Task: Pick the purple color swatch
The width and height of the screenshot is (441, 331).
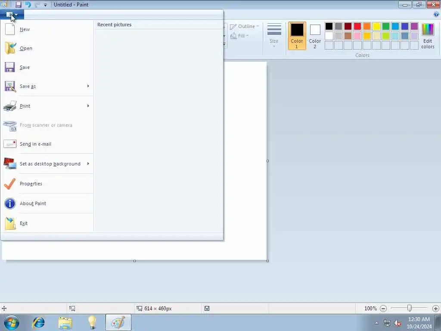Action: (x=414, y=26)
